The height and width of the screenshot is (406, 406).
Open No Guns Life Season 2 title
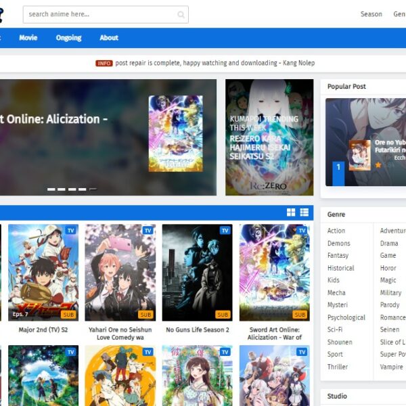tap(198, 330)
